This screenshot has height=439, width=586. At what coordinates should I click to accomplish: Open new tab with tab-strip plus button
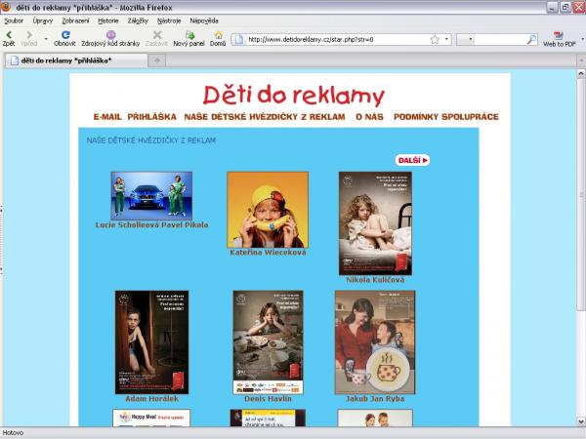[x=157, y=60]
